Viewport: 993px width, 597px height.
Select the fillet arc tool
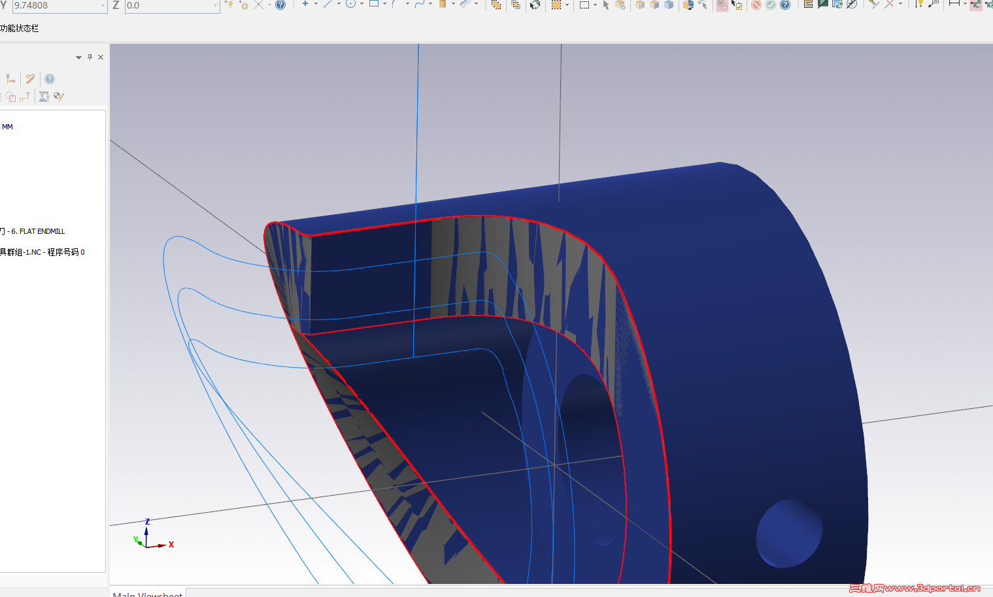coord(395,4)
